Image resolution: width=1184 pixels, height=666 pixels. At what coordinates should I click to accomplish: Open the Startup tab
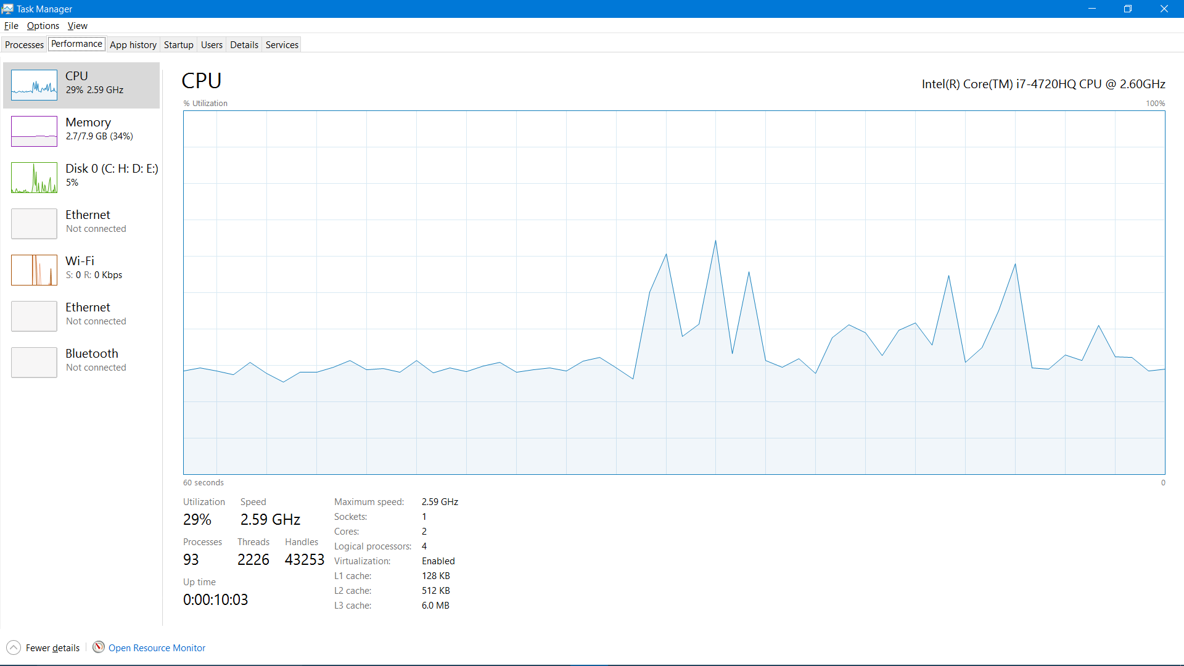coord(179,44)
